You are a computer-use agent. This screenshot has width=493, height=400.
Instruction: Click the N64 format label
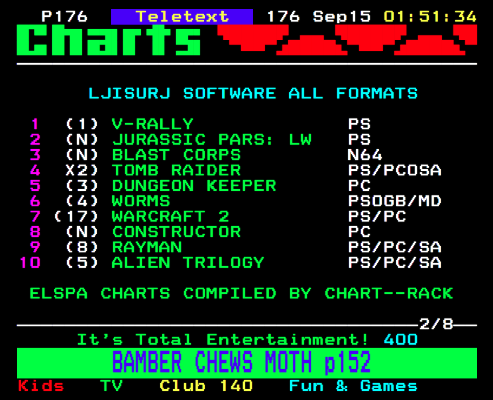coord(365,155)
